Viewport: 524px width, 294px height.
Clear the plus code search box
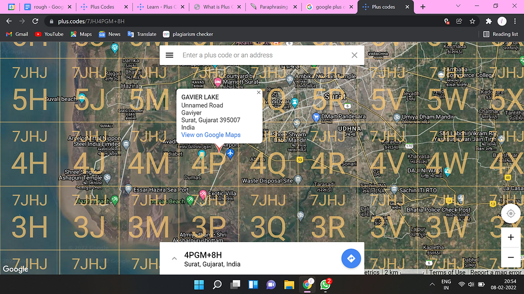pos(355,55)
